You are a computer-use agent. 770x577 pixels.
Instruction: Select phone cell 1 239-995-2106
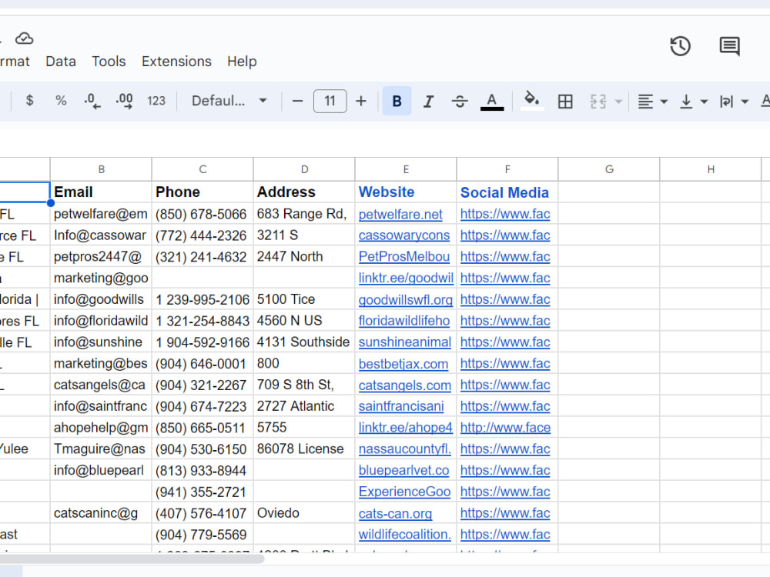coord(203,299)
